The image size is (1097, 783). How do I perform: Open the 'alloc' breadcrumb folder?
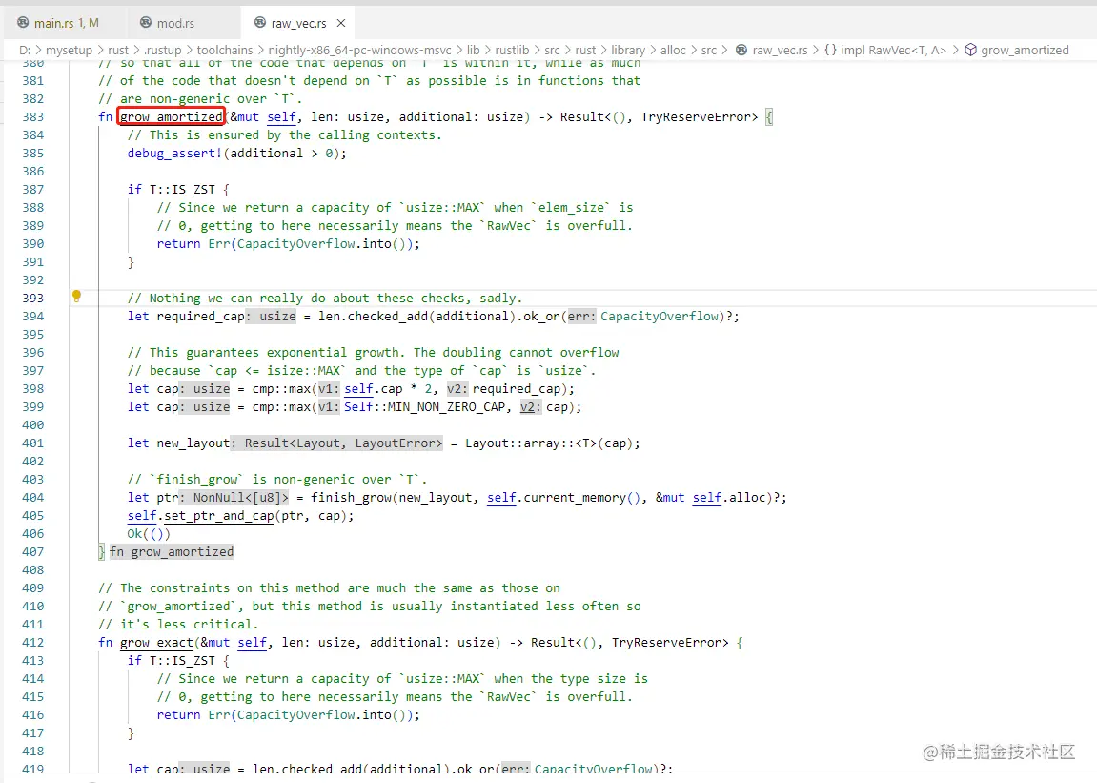pos(673,50)
